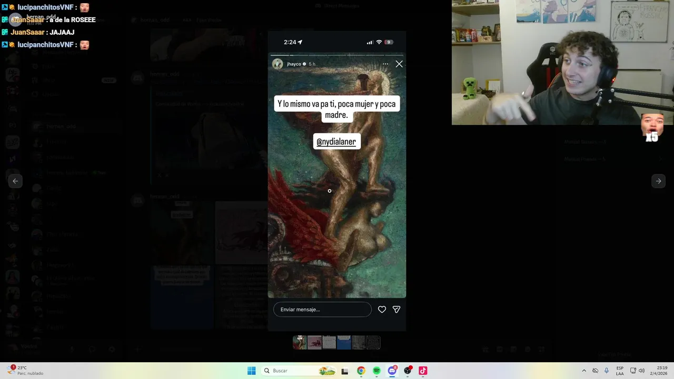Select the second pinkish thumbnail in the strip

click(x=314, y=343)
